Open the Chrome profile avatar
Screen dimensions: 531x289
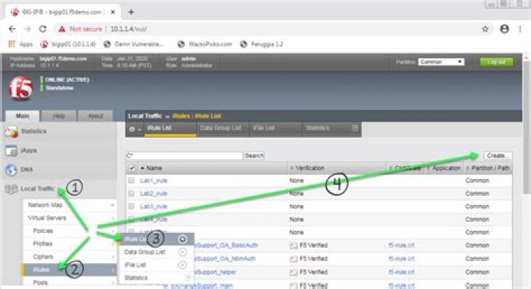click(504, 29)
